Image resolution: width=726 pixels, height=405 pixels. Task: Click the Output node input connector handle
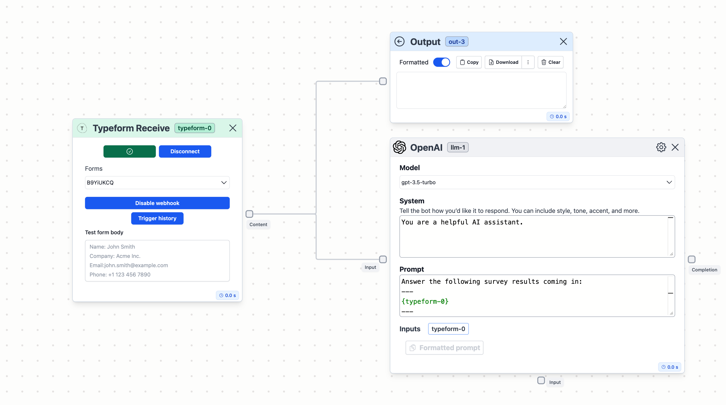click(383, 81)
